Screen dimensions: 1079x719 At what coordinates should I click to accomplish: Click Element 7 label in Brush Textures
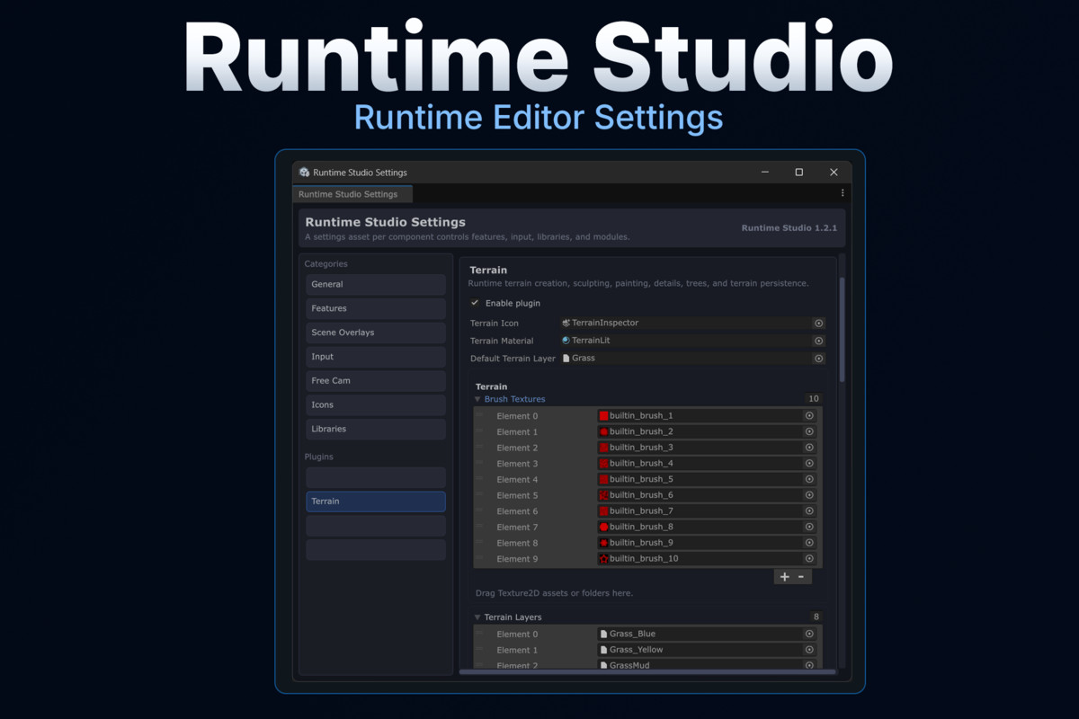click(517, 528)
